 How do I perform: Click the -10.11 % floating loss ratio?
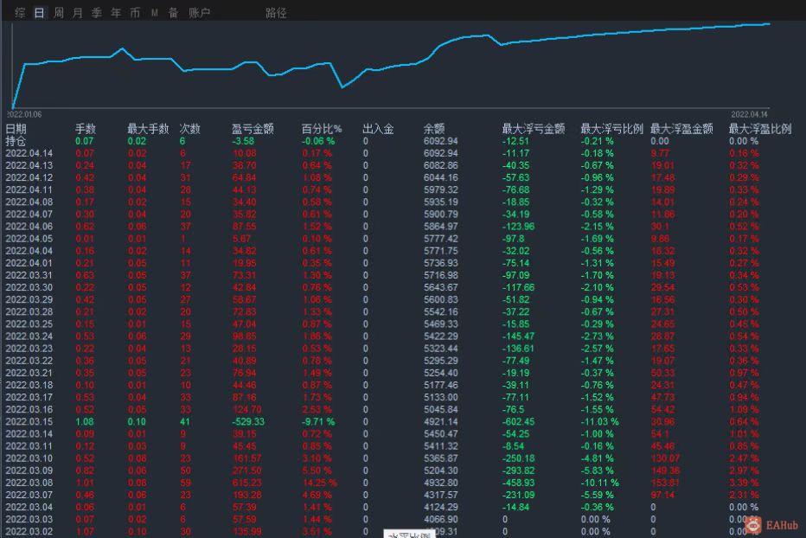tap(600, 483)
